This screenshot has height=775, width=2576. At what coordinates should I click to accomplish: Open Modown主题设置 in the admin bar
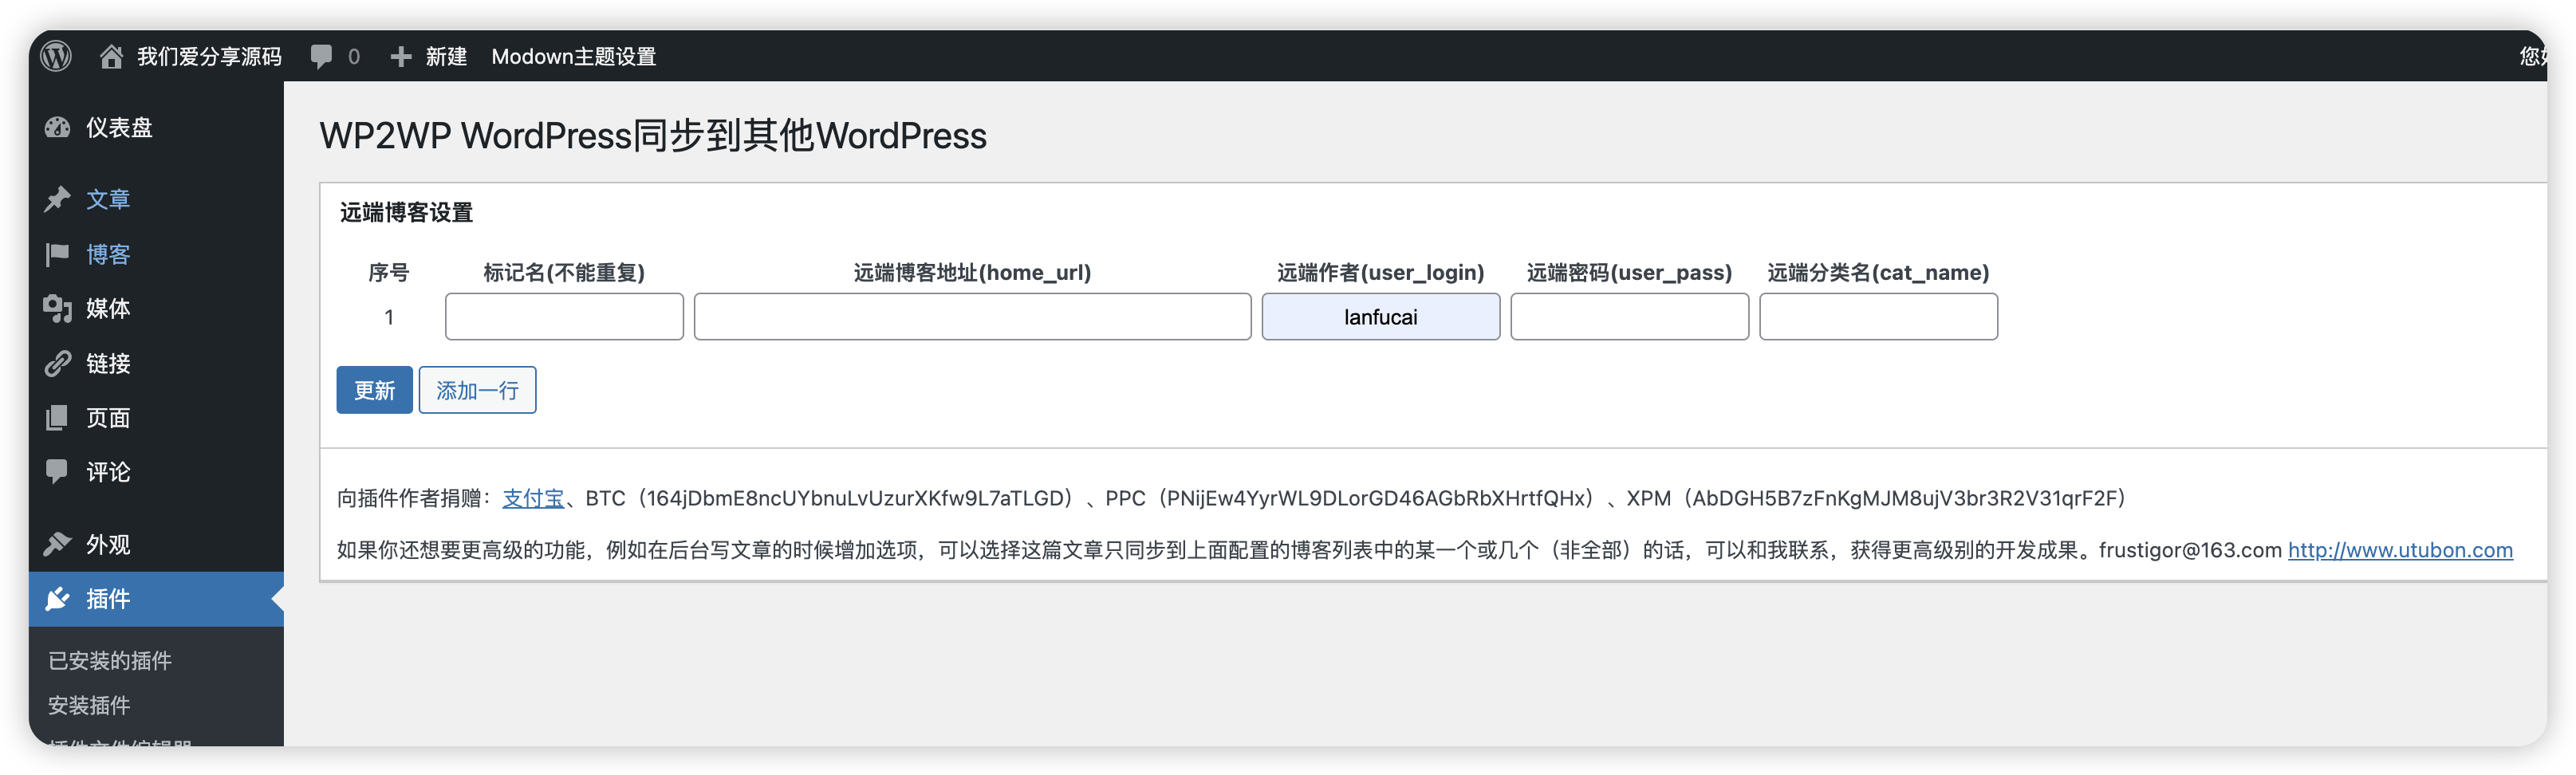pos(573,57)
